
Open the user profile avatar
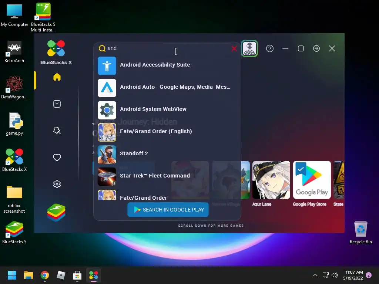click(x=249, y=48)
